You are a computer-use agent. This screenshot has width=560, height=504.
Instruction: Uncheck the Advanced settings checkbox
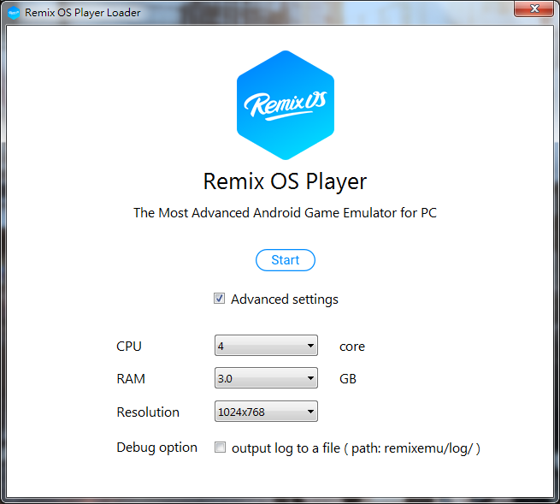(x=219, y=299)
